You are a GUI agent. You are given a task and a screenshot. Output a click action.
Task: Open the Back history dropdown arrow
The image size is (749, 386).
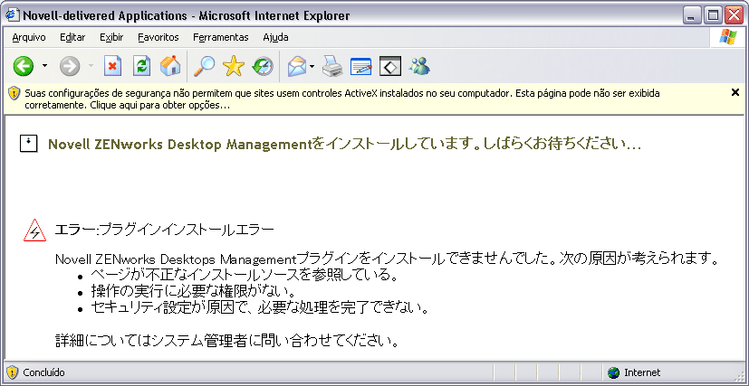(x=45, y=66)
